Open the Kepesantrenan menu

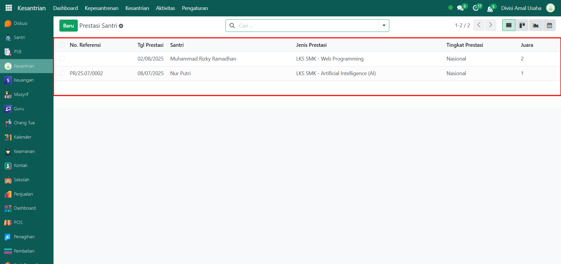pos(101,8)
